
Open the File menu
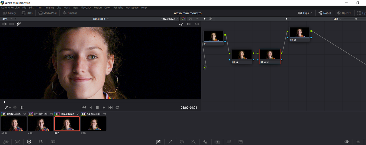pos(24,7)
